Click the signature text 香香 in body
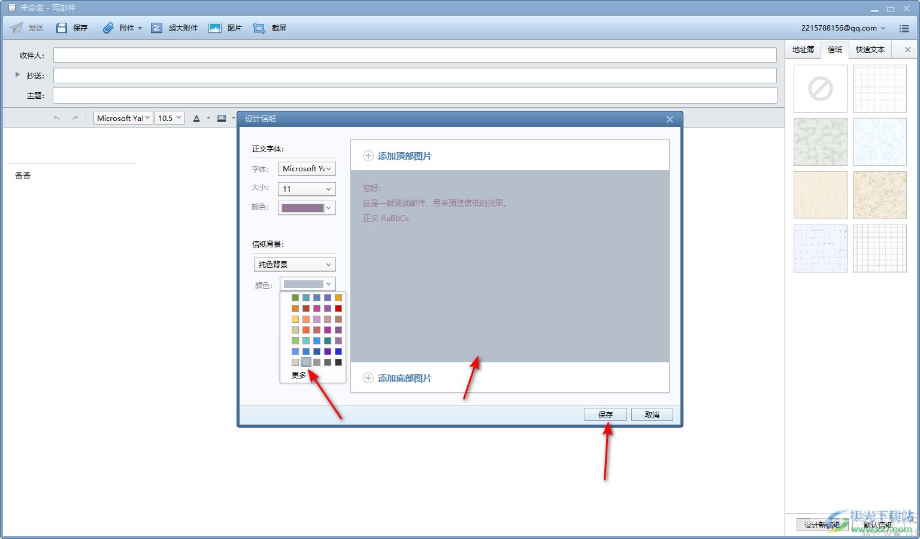 pos(23,175)
